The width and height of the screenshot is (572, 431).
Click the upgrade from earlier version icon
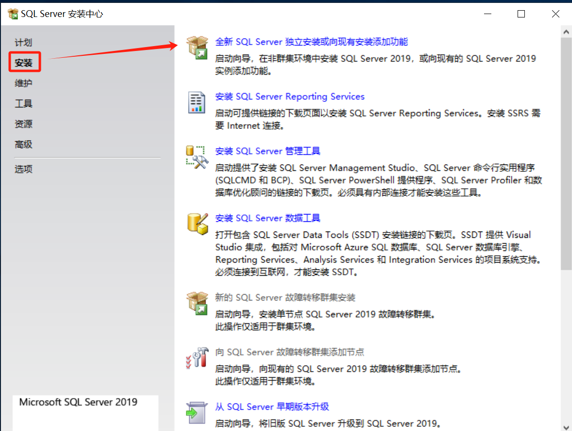pos(197,413)
